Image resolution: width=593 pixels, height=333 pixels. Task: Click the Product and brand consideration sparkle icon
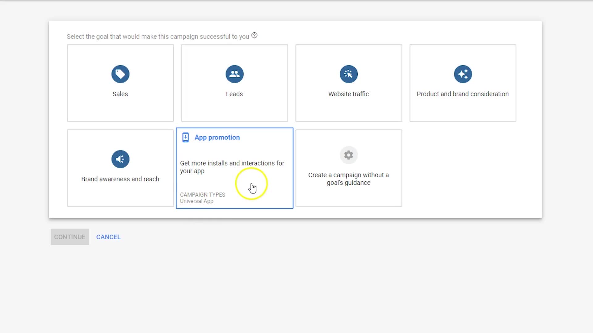(463, 74)
